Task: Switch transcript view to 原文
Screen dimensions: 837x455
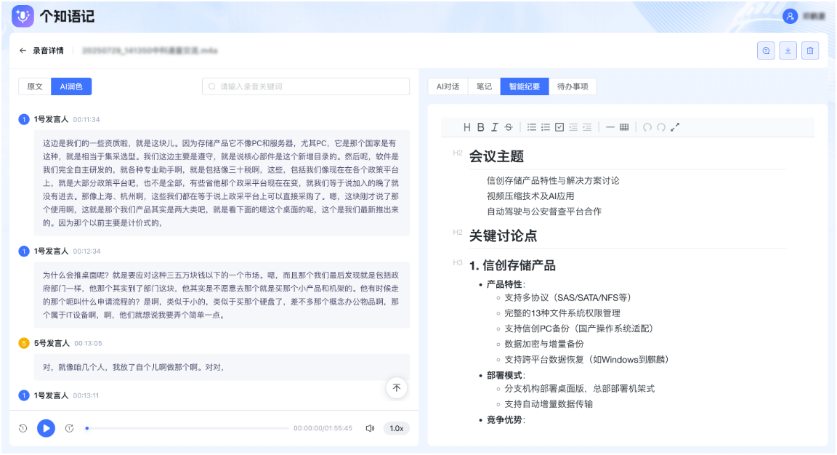Action: [35, 86]
